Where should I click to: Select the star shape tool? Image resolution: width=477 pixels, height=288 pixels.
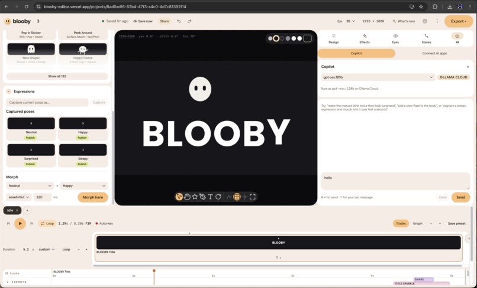click(195, 197)
